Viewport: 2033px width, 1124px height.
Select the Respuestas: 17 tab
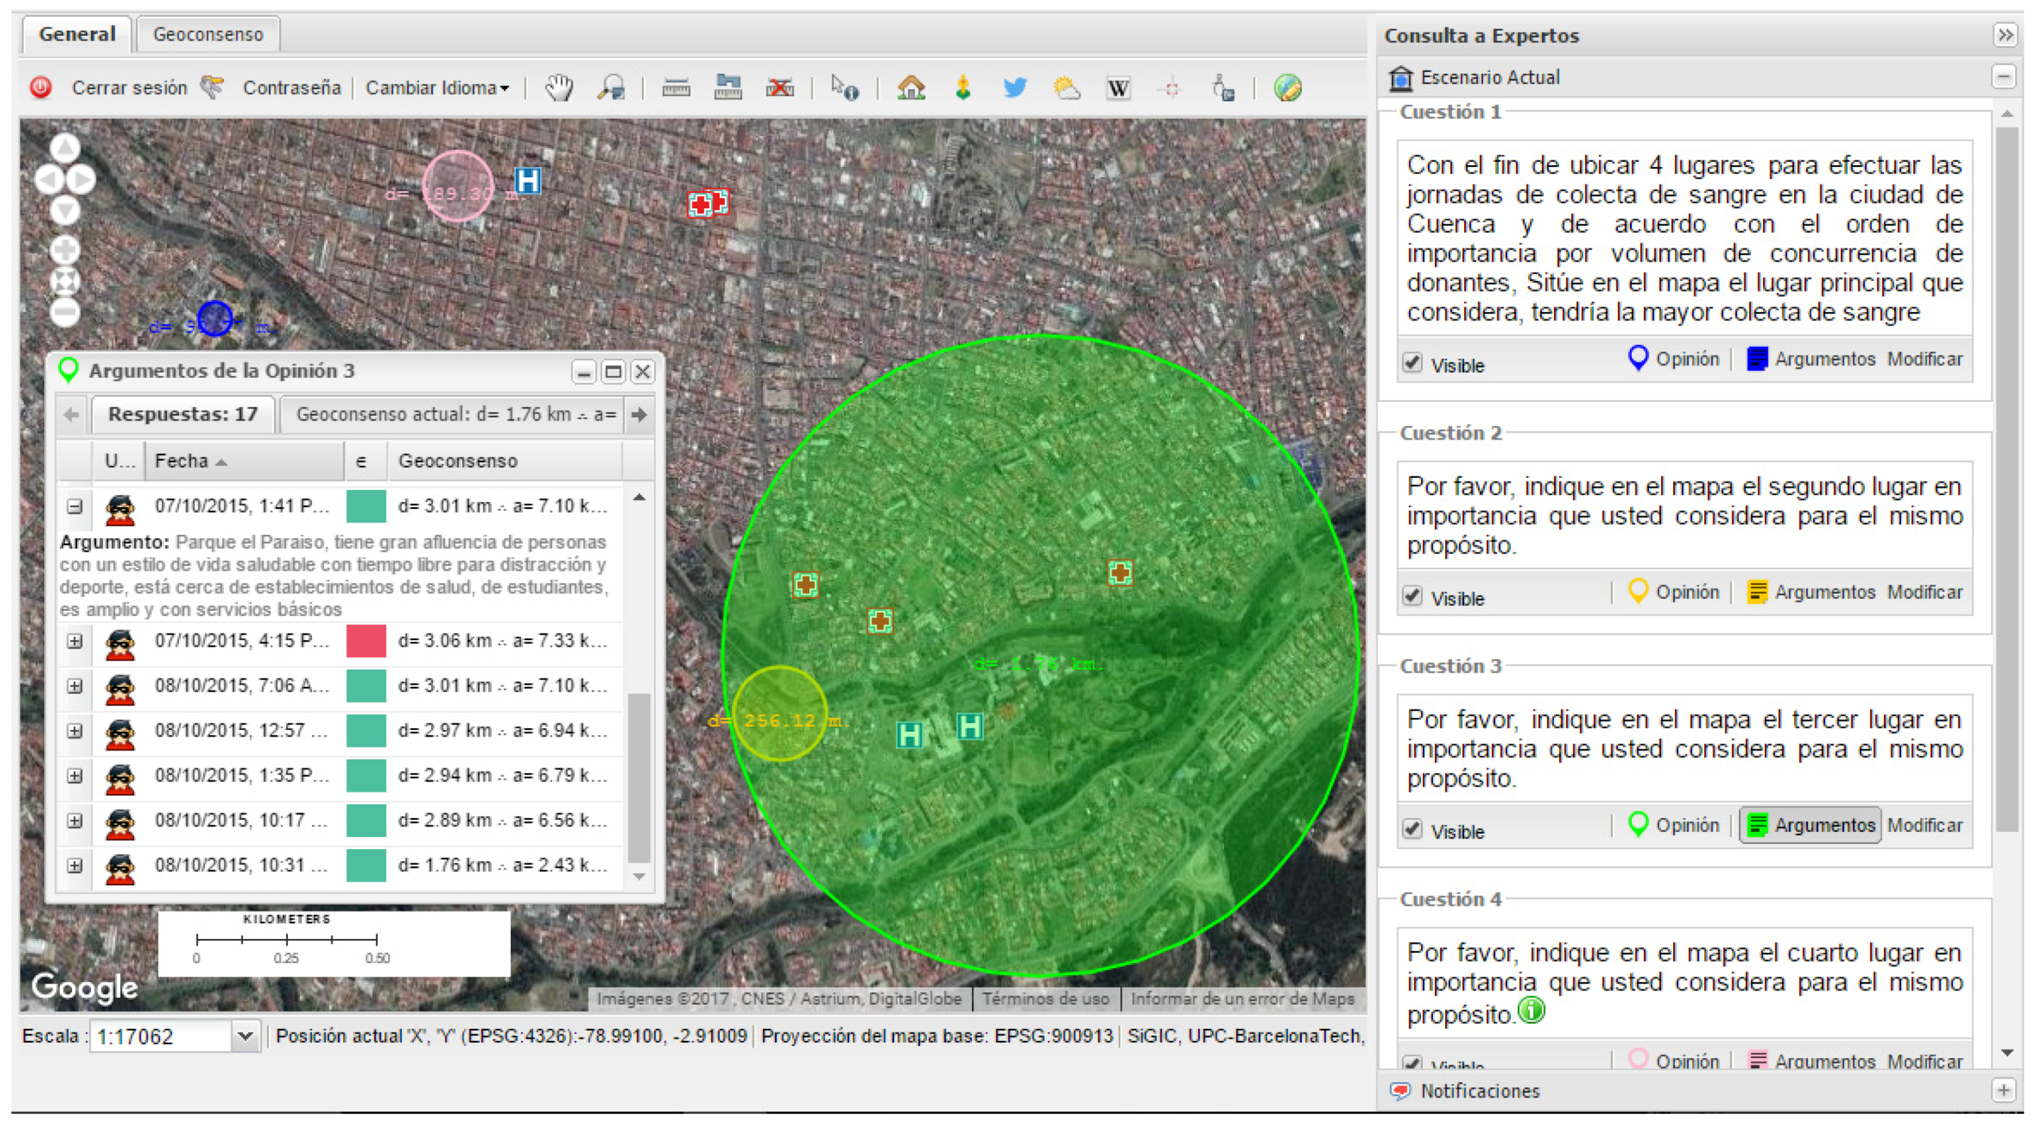coord(182,415)
